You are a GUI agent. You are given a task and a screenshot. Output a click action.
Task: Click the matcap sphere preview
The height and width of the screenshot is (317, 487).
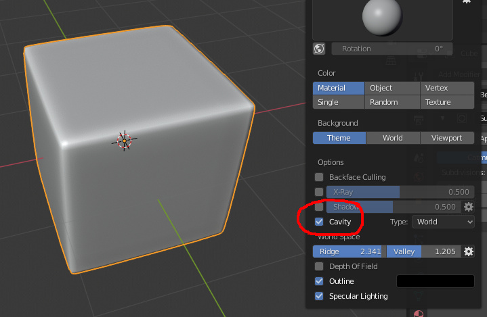(382, 17)
